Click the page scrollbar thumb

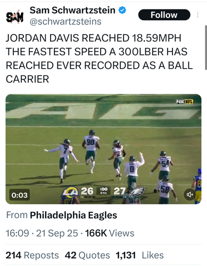206,47
